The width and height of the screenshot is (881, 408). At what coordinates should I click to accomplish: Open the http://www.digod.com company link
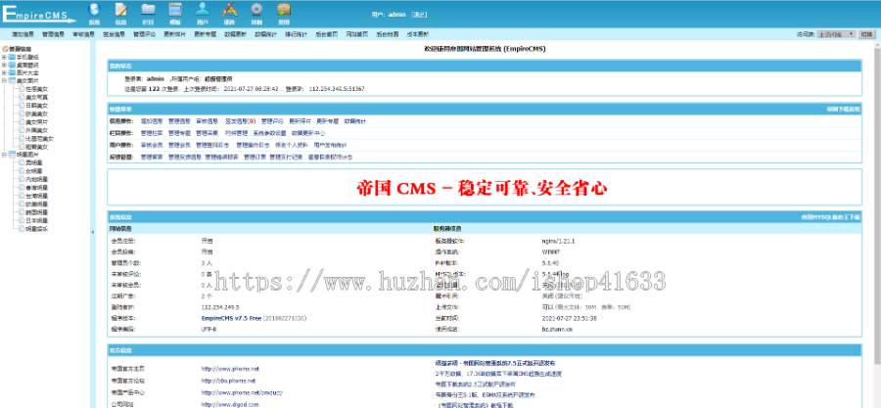230,404
